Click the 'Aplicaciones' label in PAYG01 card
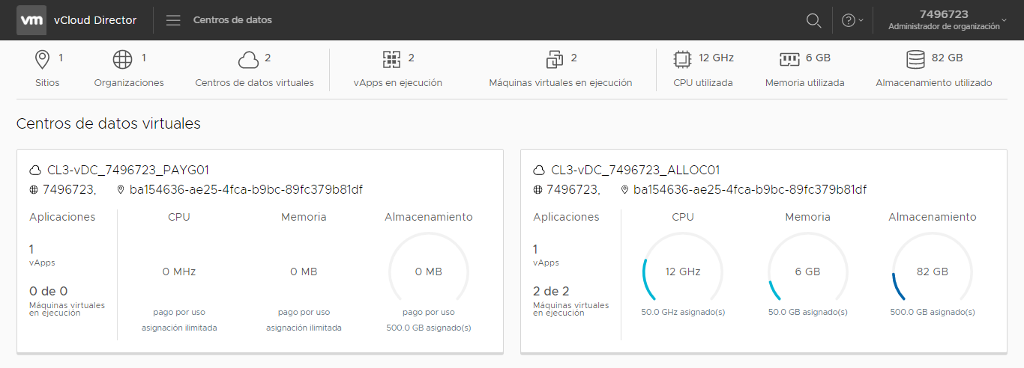 tap(62, 217)
